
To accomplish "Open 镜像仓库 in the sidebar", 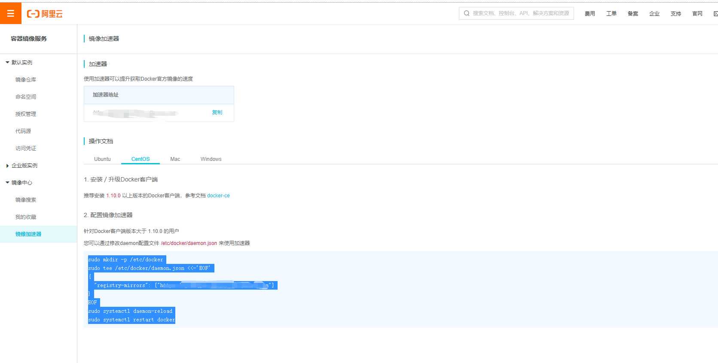I will (26, 80).
